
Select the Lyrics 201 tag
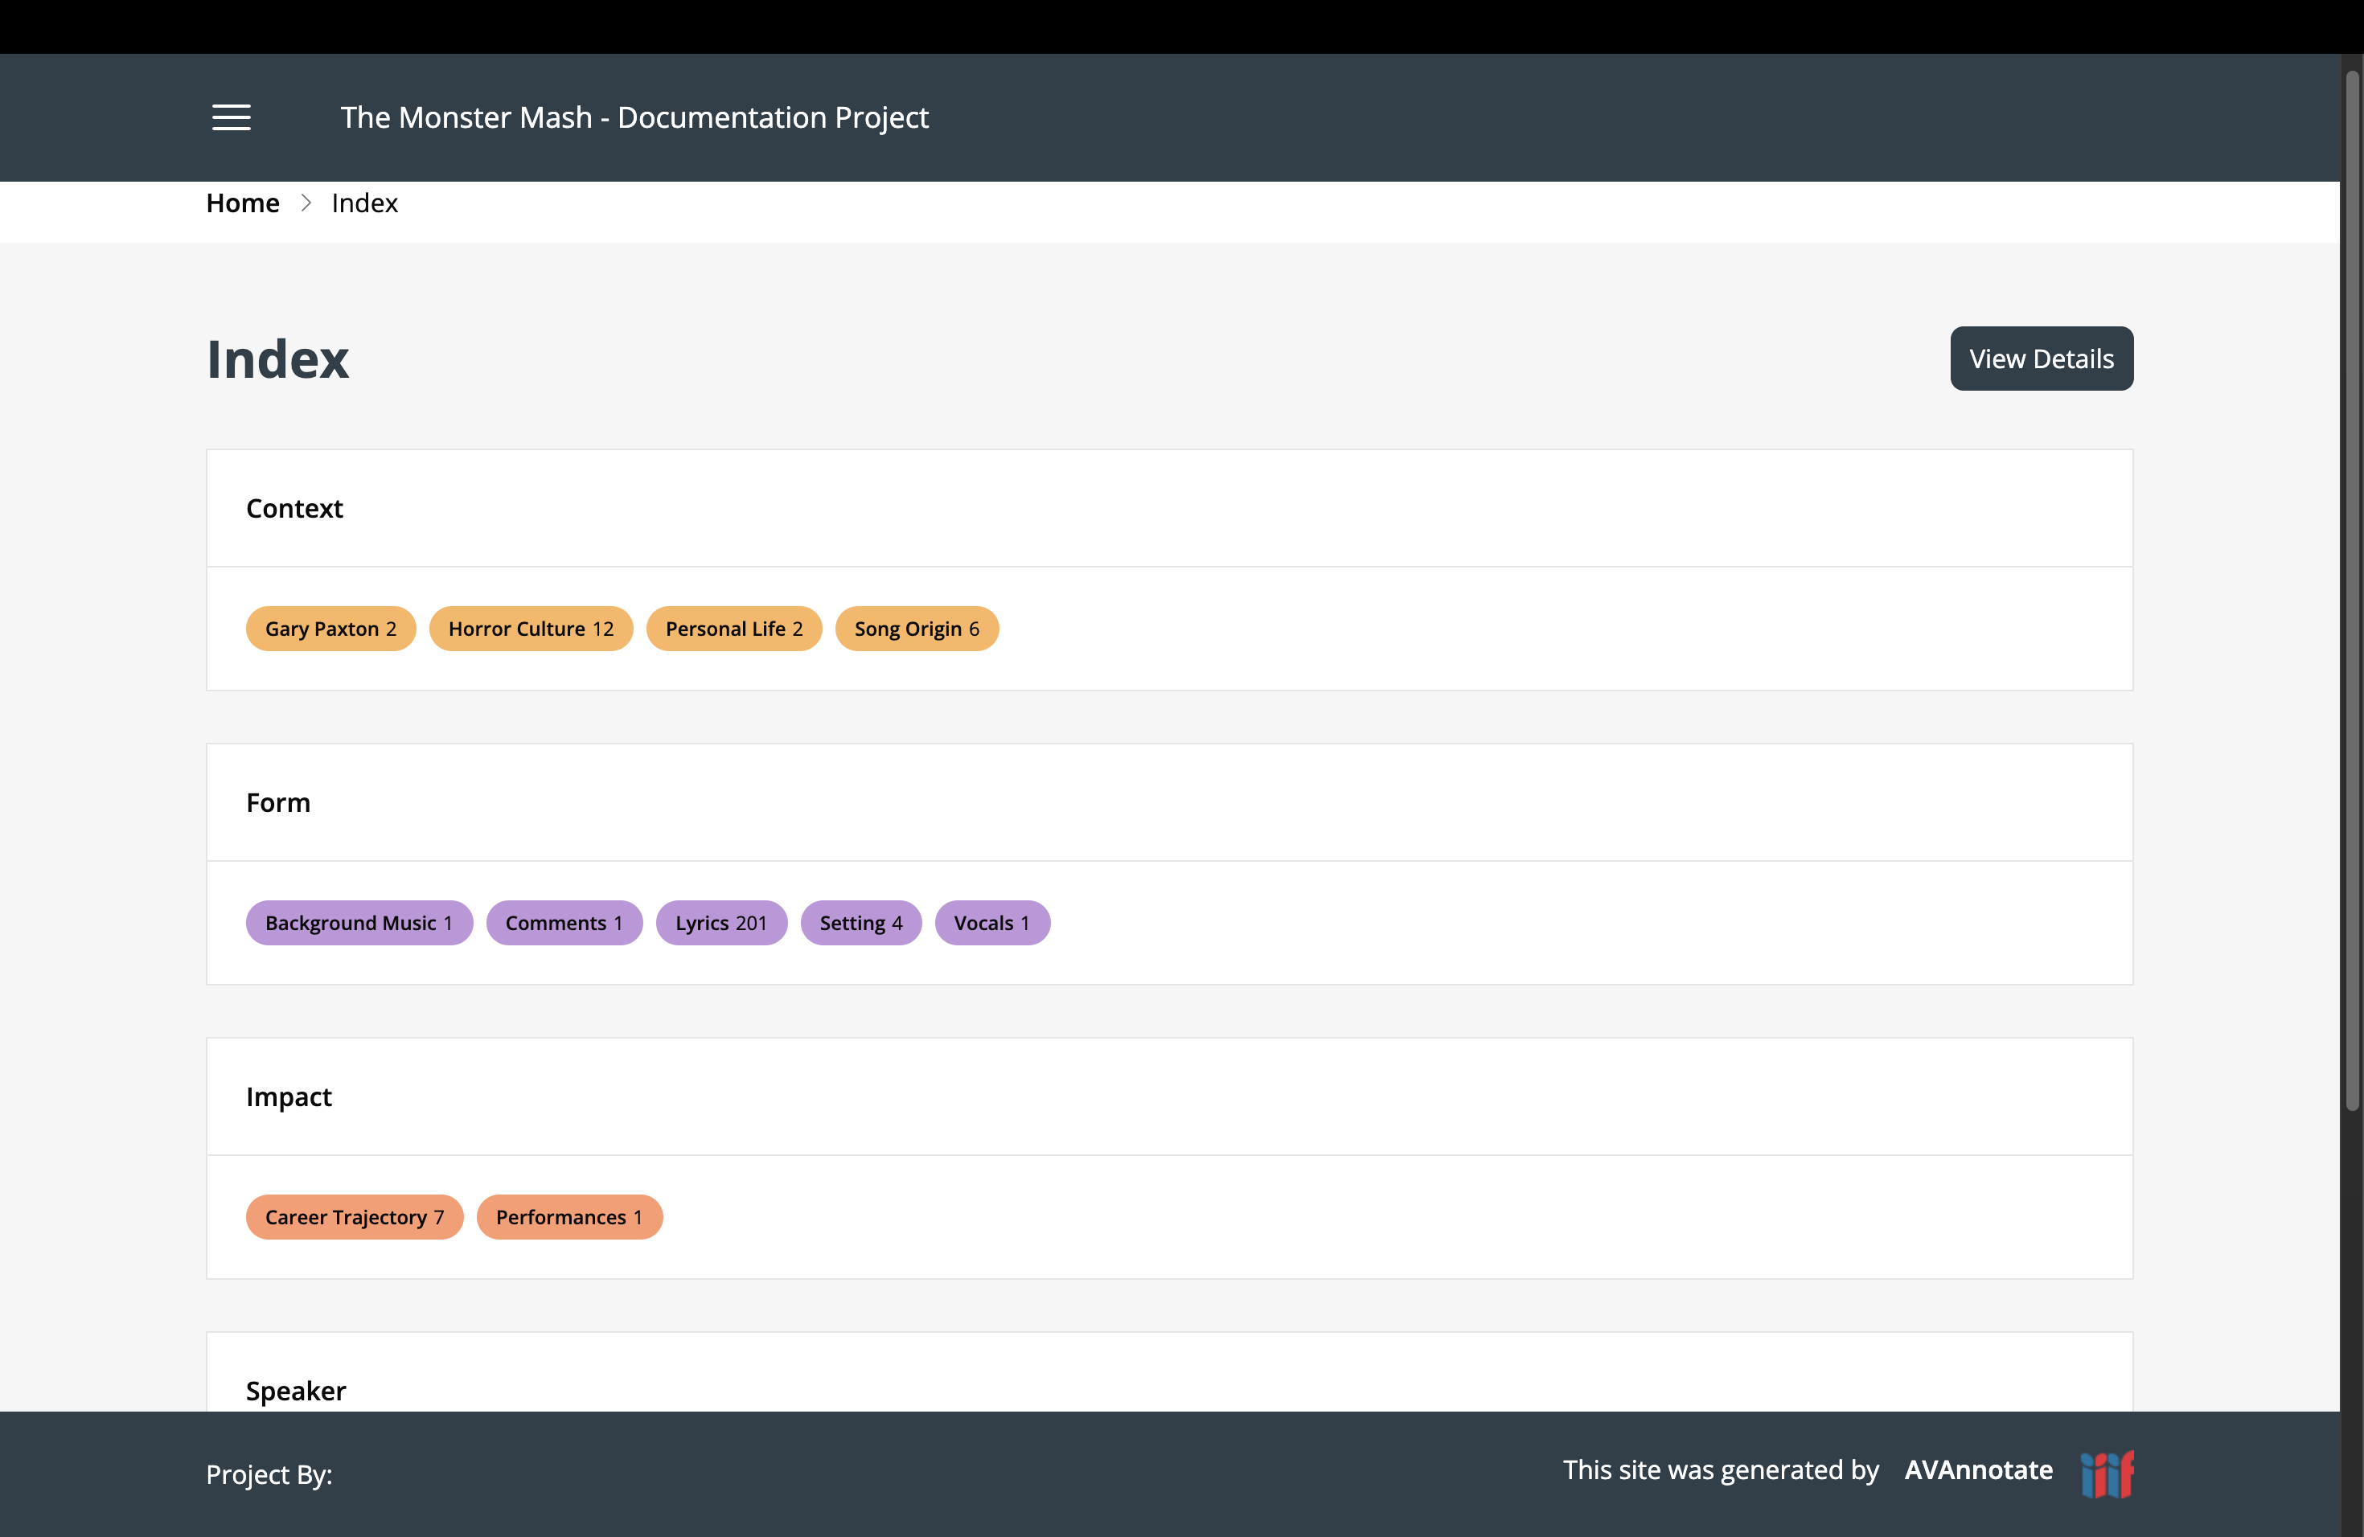720,922
